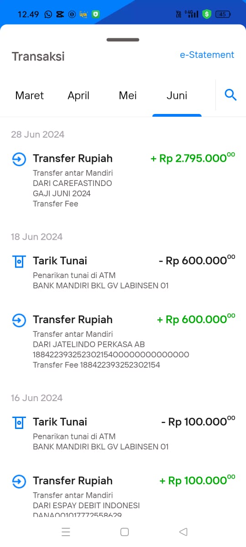This screenshot has height=547, width=246.
Task: Open the - Rp 600.000 Tarik Tunai transaction
Action: point(123,273)
